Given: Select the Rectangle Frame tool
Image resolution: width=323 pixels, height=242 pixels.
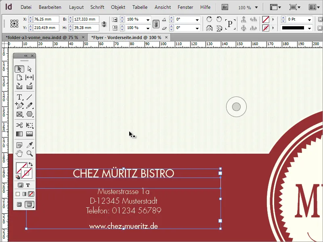Looking at the screenshot, I should [19, 114].
